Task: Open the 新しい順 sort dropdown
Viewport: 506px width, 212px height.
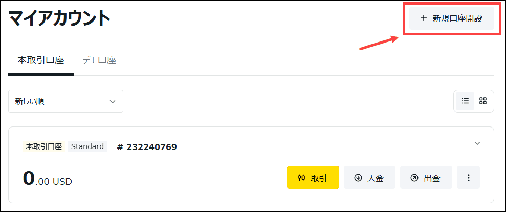Action: 65,101
